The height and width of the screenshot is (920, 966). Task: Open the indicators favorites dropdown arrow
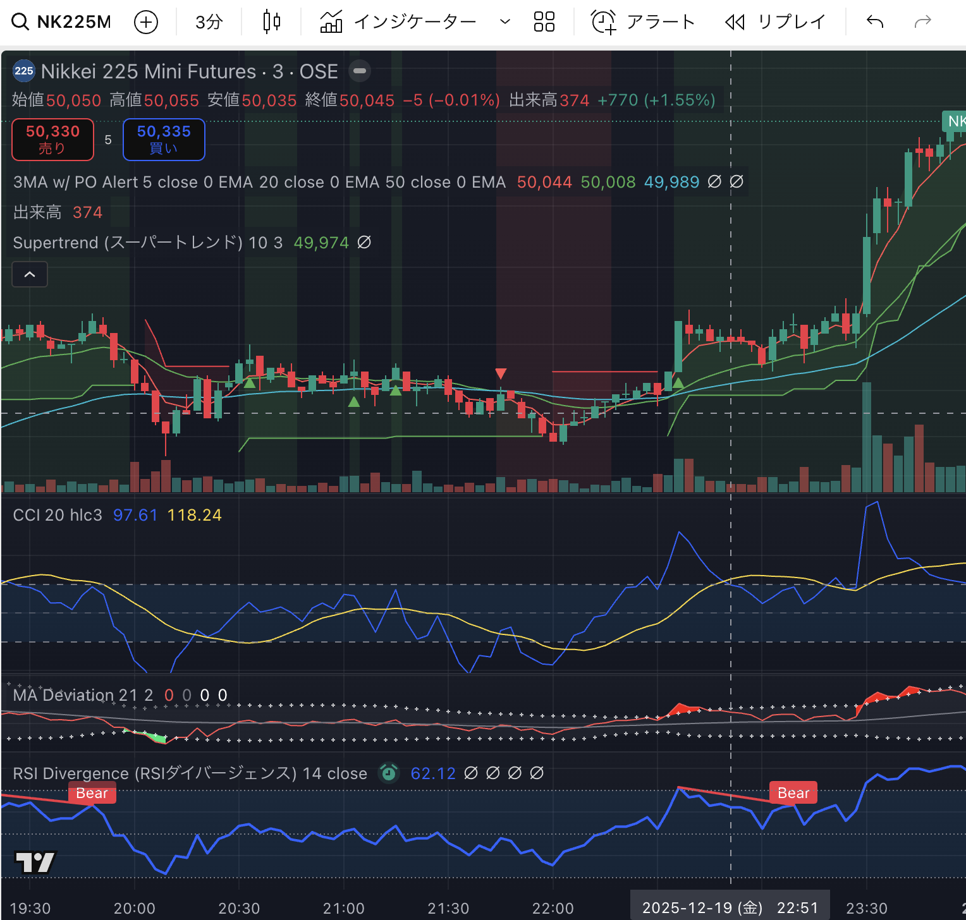[x=504, y=22]
